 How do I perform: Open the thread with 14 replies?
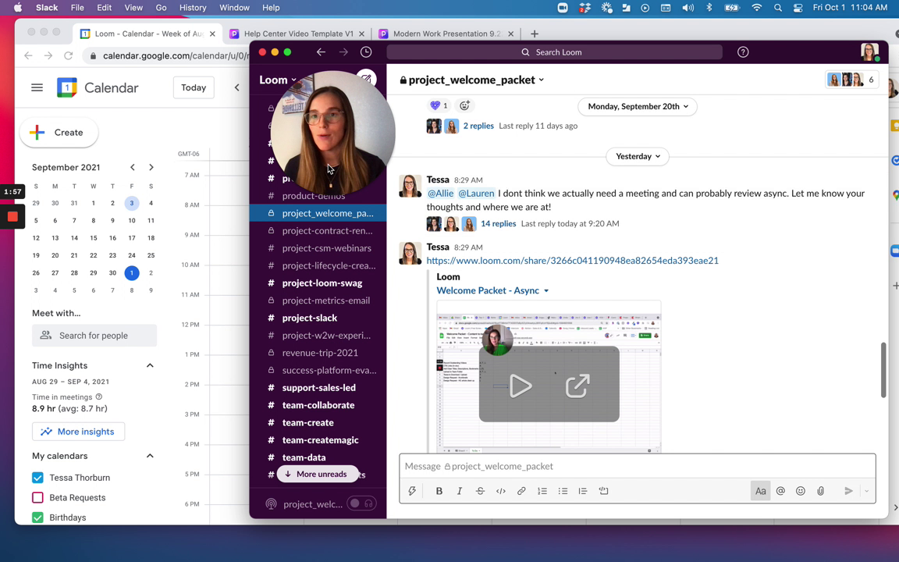(x=498, y=223)
